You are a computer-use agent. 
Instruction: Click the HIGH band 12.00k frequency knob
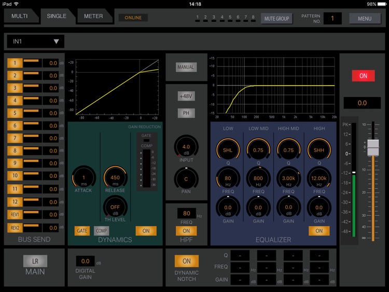pyautogui.click(x=318, y=178)
